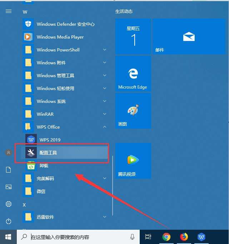Open the calendar tile showing 星期五 1
This screenshot has width=229, height=244.
[133, 36]
